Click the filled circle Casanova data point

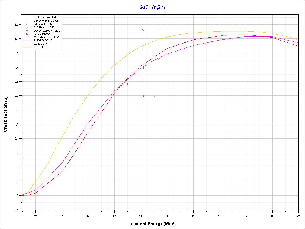(x=143, y=96)
